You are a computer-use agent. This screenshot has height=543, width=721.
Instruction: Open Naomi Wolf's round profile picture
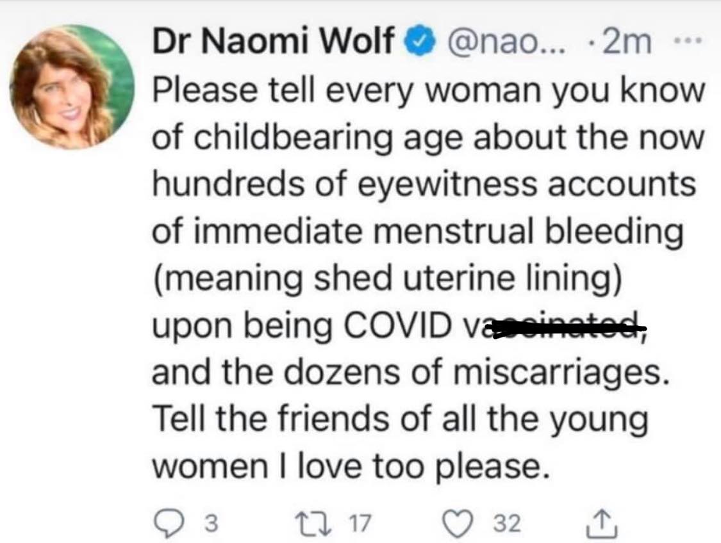[72, 88]
